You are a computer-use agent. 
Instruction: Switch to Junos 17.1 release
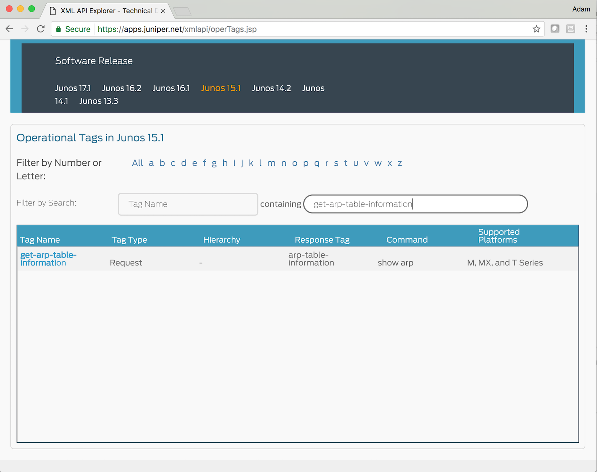click(x=73, y=88)
